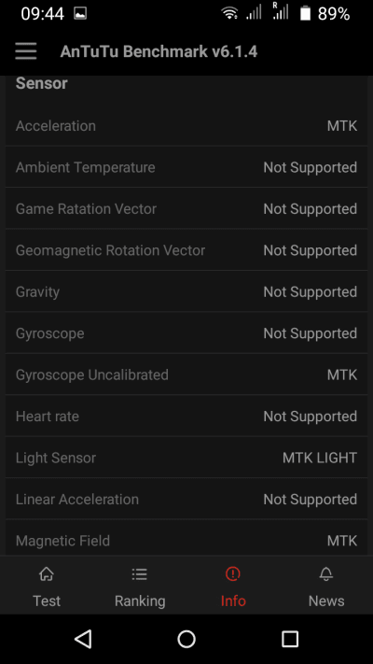This screenshot has height=664, width=373.
Task: Open the News bell icon
Action: pos(326,574)
